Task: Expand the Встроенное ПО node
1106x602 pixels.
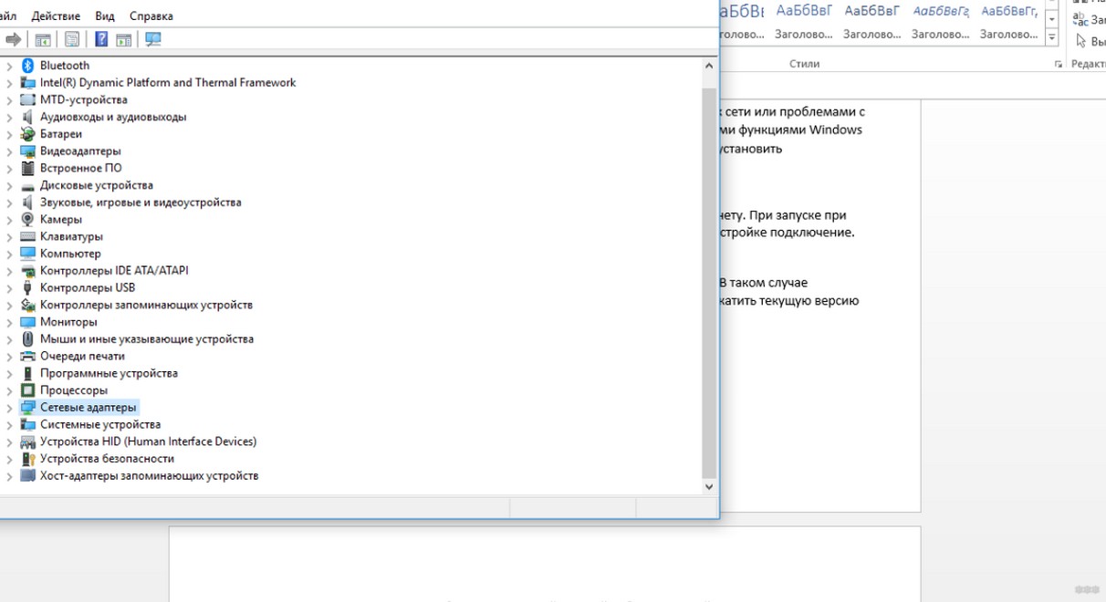Action: pos(9,169)
